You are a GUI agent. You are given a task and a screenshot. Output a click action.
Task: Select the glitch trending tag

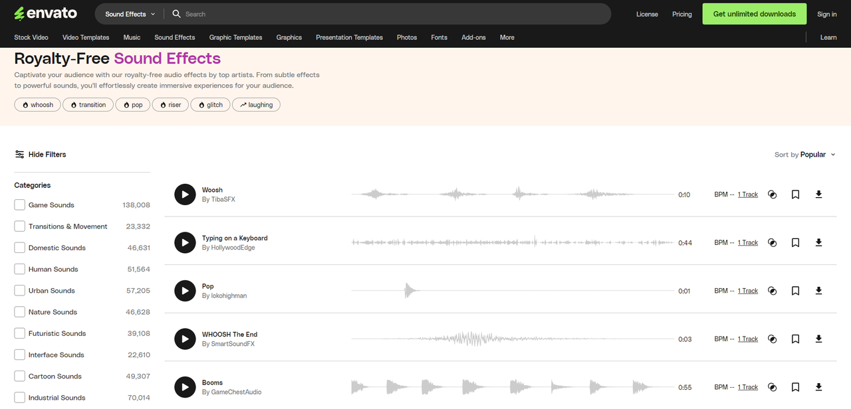coord(211,105)
